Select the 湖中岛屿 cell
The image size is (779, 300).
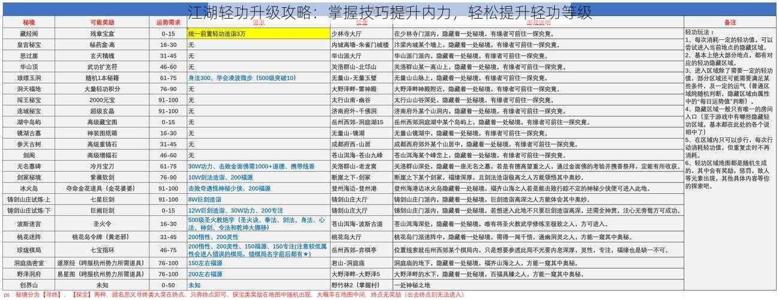pyautogui.click(x=29, y=122)
